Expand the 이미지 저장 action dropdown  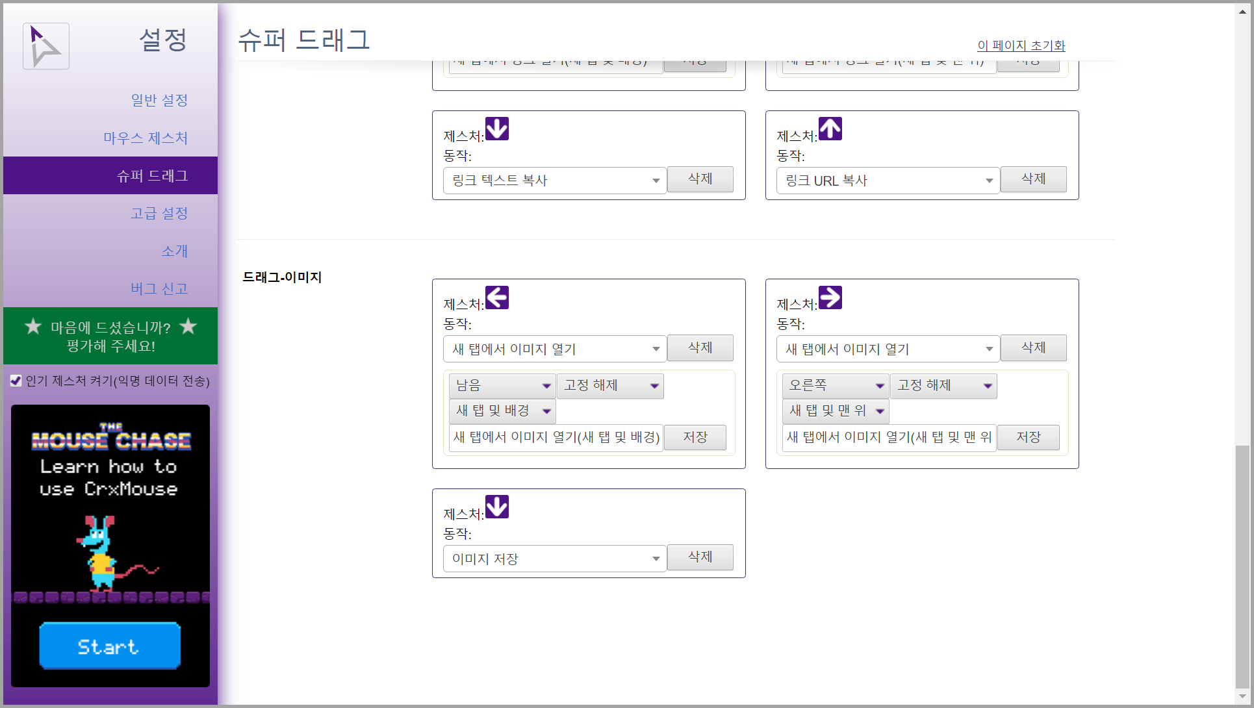(554, 559)
